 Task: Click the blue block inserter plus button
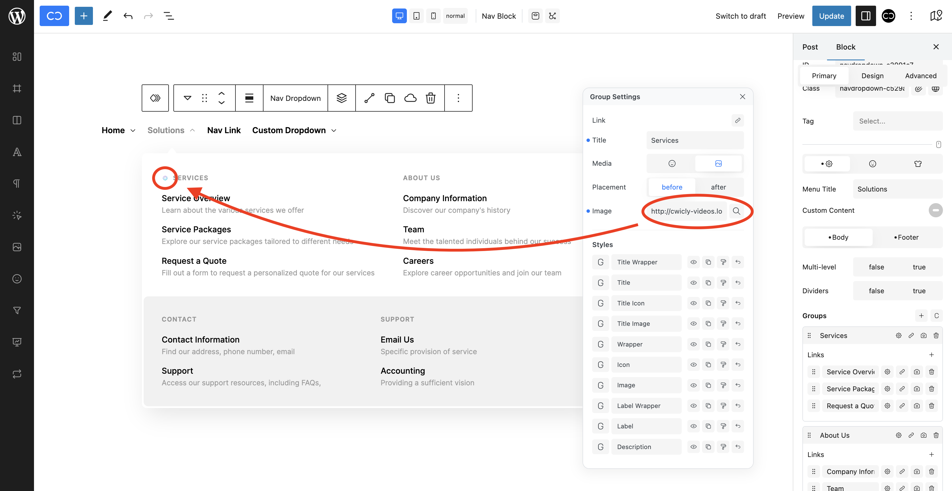click(x=84, y=16)
